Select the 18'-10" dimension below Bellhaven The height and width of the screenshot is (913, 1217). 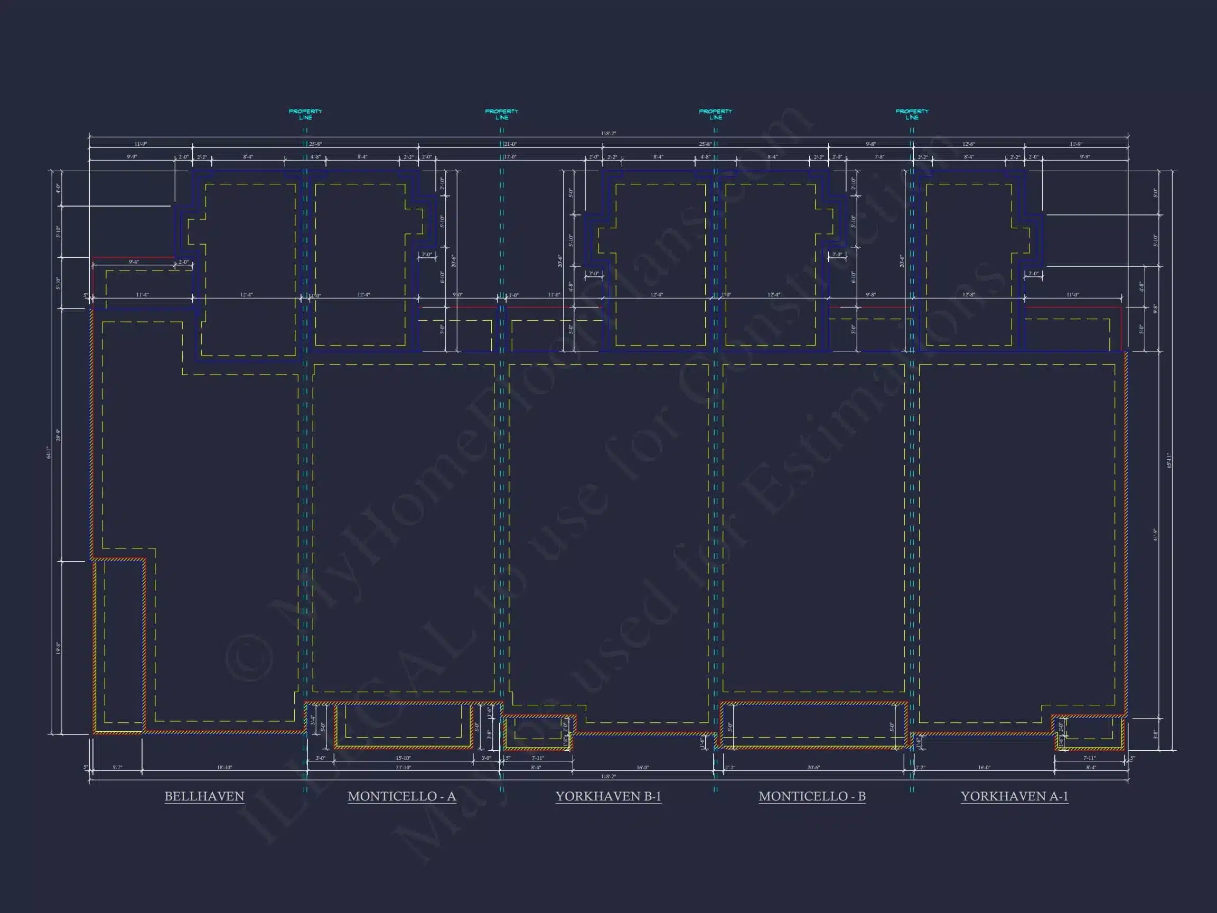tap(224, 767)
